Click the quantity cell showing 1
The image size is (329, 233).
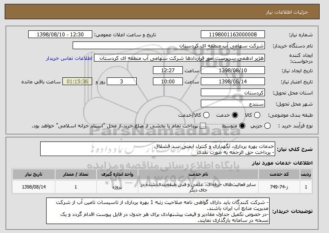pos(76,187)
